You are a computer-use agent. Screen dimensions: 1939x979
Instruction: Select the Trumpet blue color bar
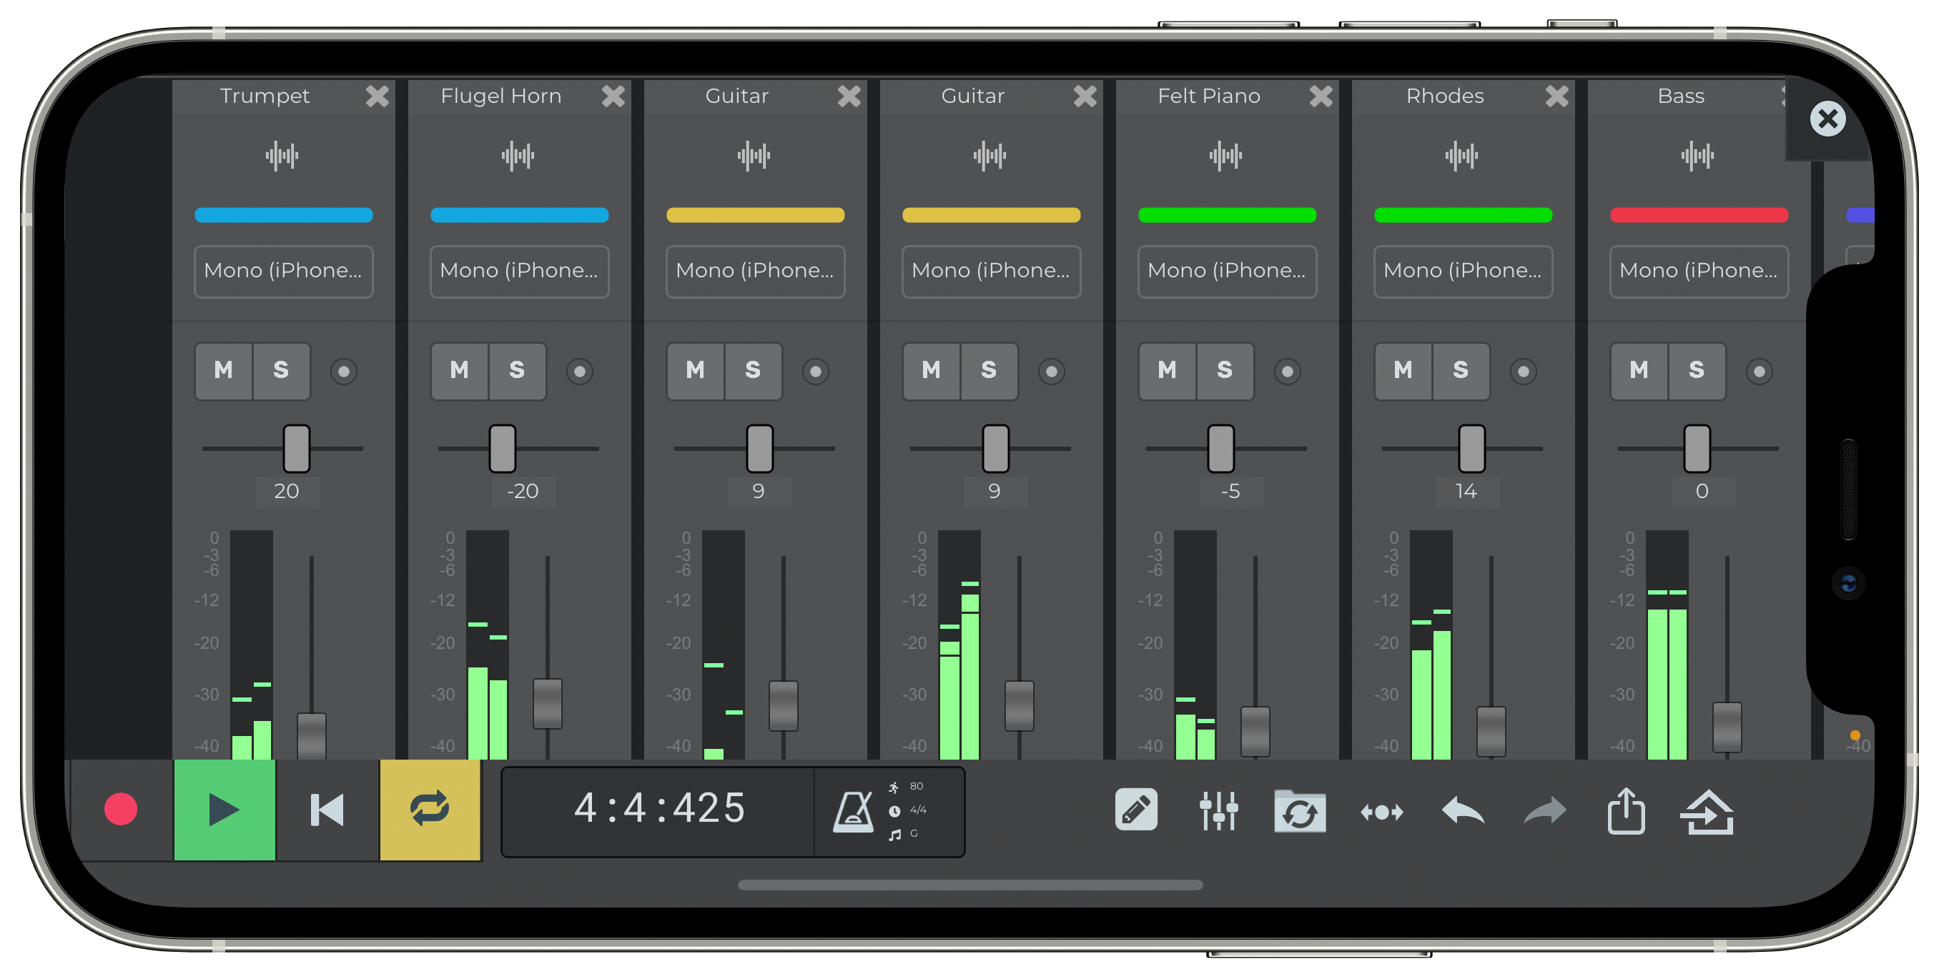[284, 215]
